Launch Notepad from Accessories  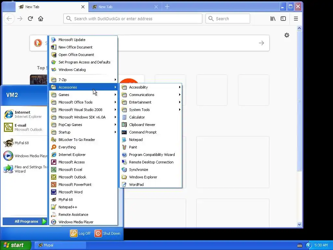151,140
